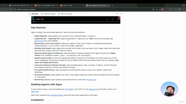Open the cast or install icon in the address bar
This screenshot has height=104, width=186.
[x=153, y=10]
